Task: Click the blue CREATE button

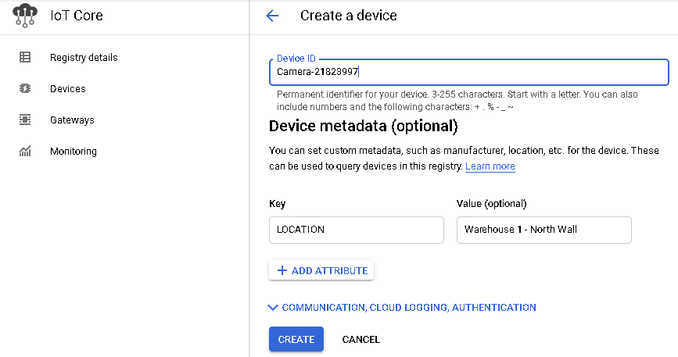Action: (x=296, y=339)
